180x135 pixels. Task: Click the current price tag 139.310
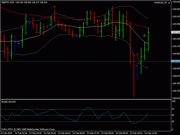176,32
